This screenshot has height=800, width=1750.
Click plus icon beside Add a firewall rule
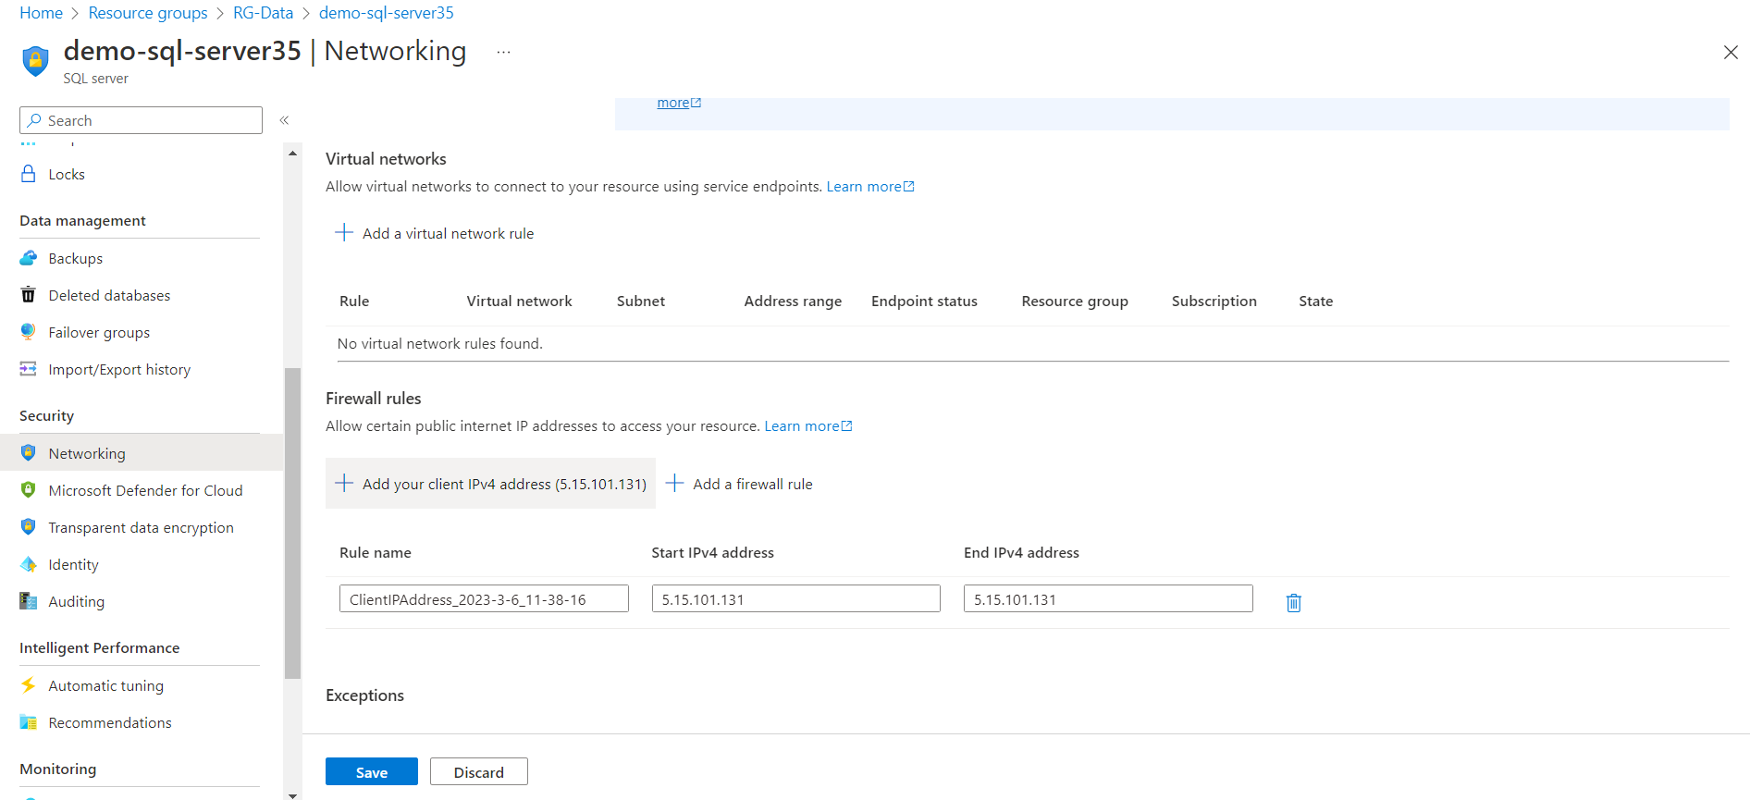tap(675, 483)
